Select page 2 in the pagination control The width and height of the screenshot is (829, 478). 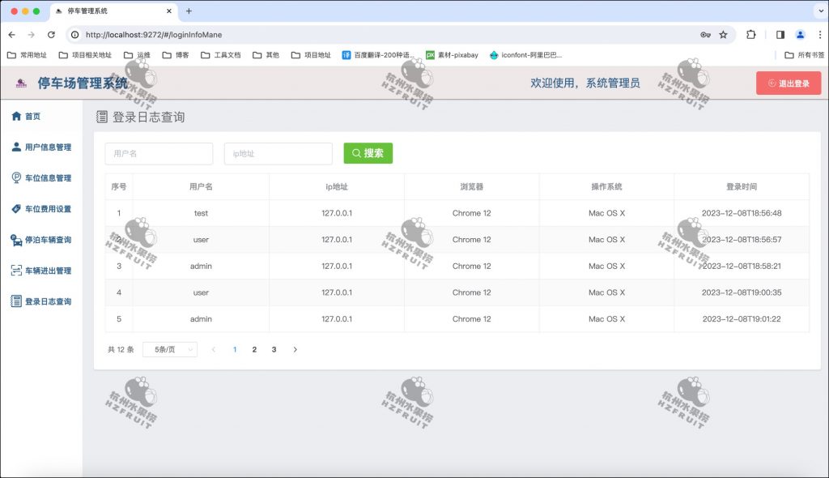click(254, 349)
